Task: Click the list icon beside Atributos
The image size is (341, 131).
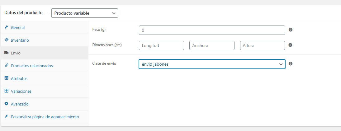Action: [x=6, y=78]
